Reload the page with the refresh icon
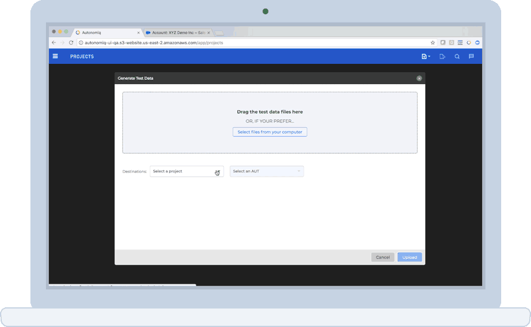Image resolution: width=531 pixels, height=327 pixels. tap(71, 43)
